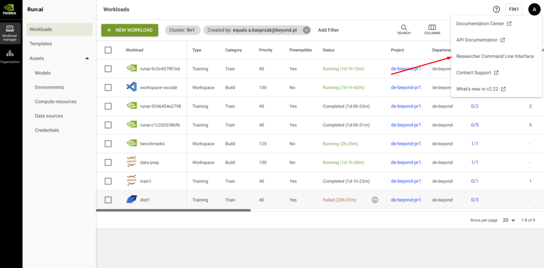Sort by the Priority column header

[x=266, y=50]
